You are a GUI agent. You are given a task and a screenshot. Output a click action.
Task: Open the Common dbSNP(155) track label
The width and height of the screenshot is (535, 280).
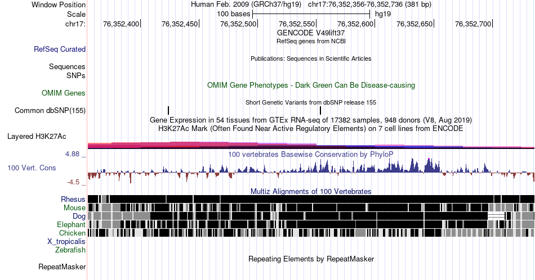tap(50, 110)
